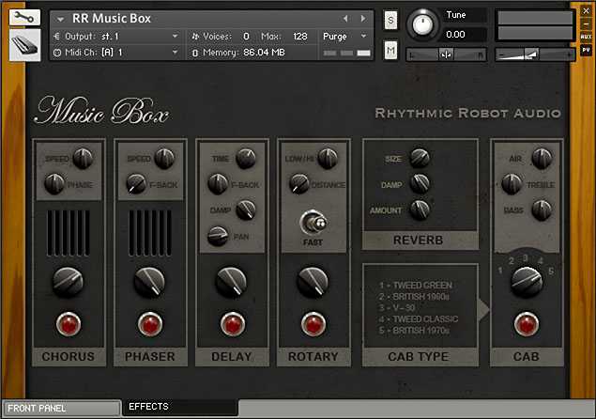
Task: Click the '1 - TWEED GREEN' entry
Action: tap(416, 285)
